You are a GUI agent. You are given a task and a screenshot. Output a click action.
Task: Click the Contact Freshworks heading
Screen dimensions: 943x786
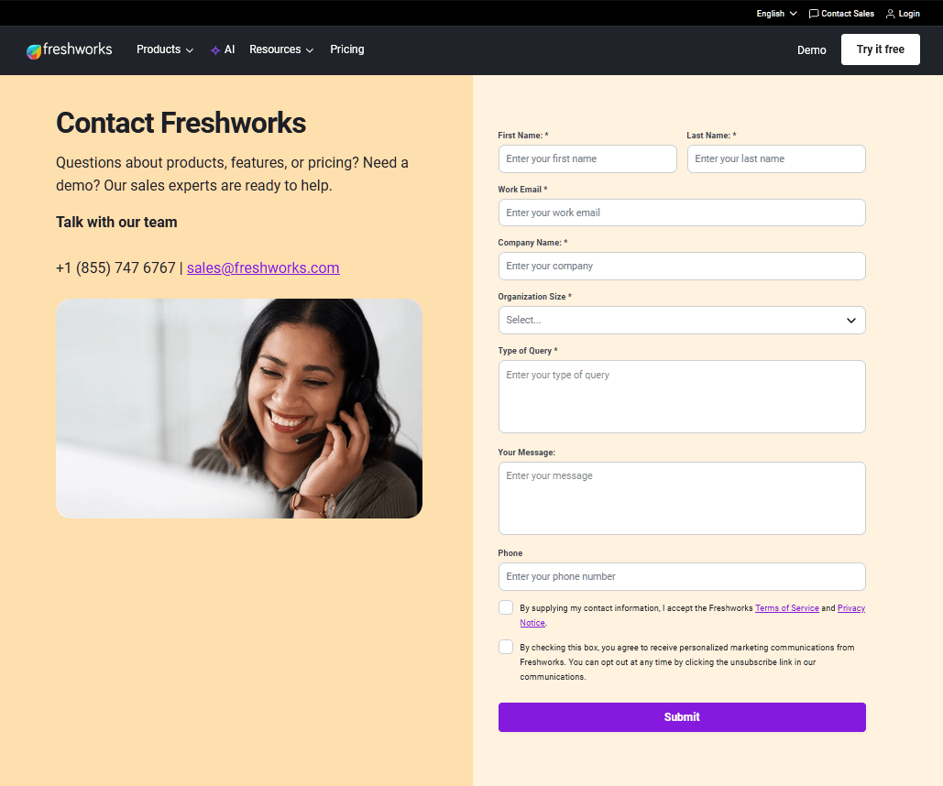pos(181,123)
